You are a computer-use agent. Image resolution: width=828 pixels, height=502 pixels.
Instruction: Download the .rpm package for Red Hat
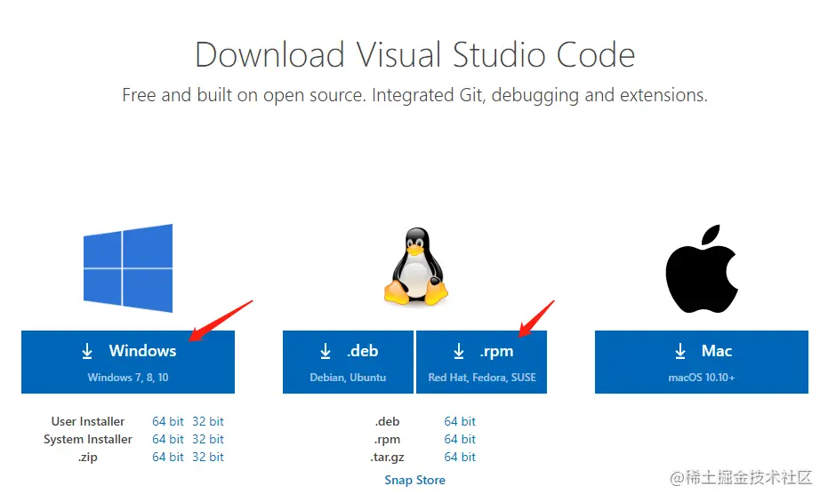[x=482, y=362]
